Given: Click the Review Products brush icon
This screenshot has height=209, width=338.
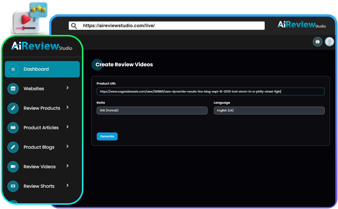Looking at the screenshot, I should (13, 108).
